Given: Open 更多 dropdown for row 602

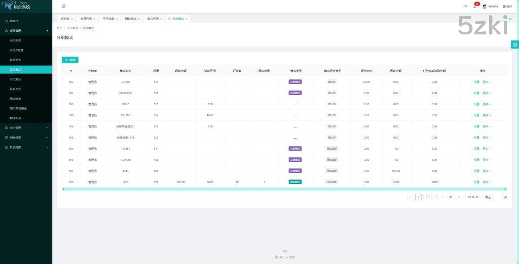Looking at the screenshot, I should pyautogui.click(x=487, y=82).
